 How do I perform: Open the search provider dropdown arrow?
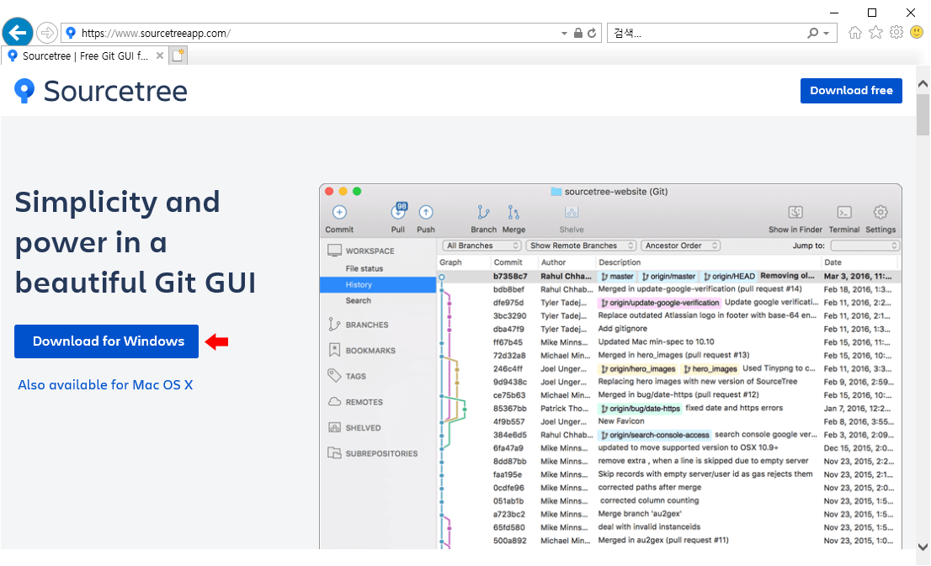click(x=827, y=34)
